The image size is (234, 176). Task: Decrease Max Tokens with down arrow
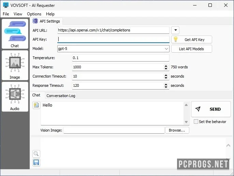[x=166, y=68]
